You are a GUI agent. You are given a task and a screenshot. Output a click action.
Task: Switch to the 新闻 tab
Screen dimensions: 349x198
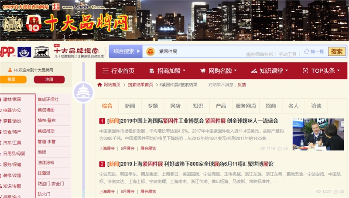coord(130,106)
